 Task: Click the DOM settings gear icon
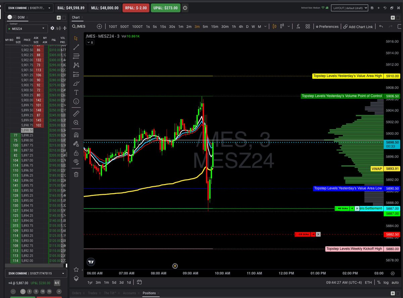[x=52, y=29]
